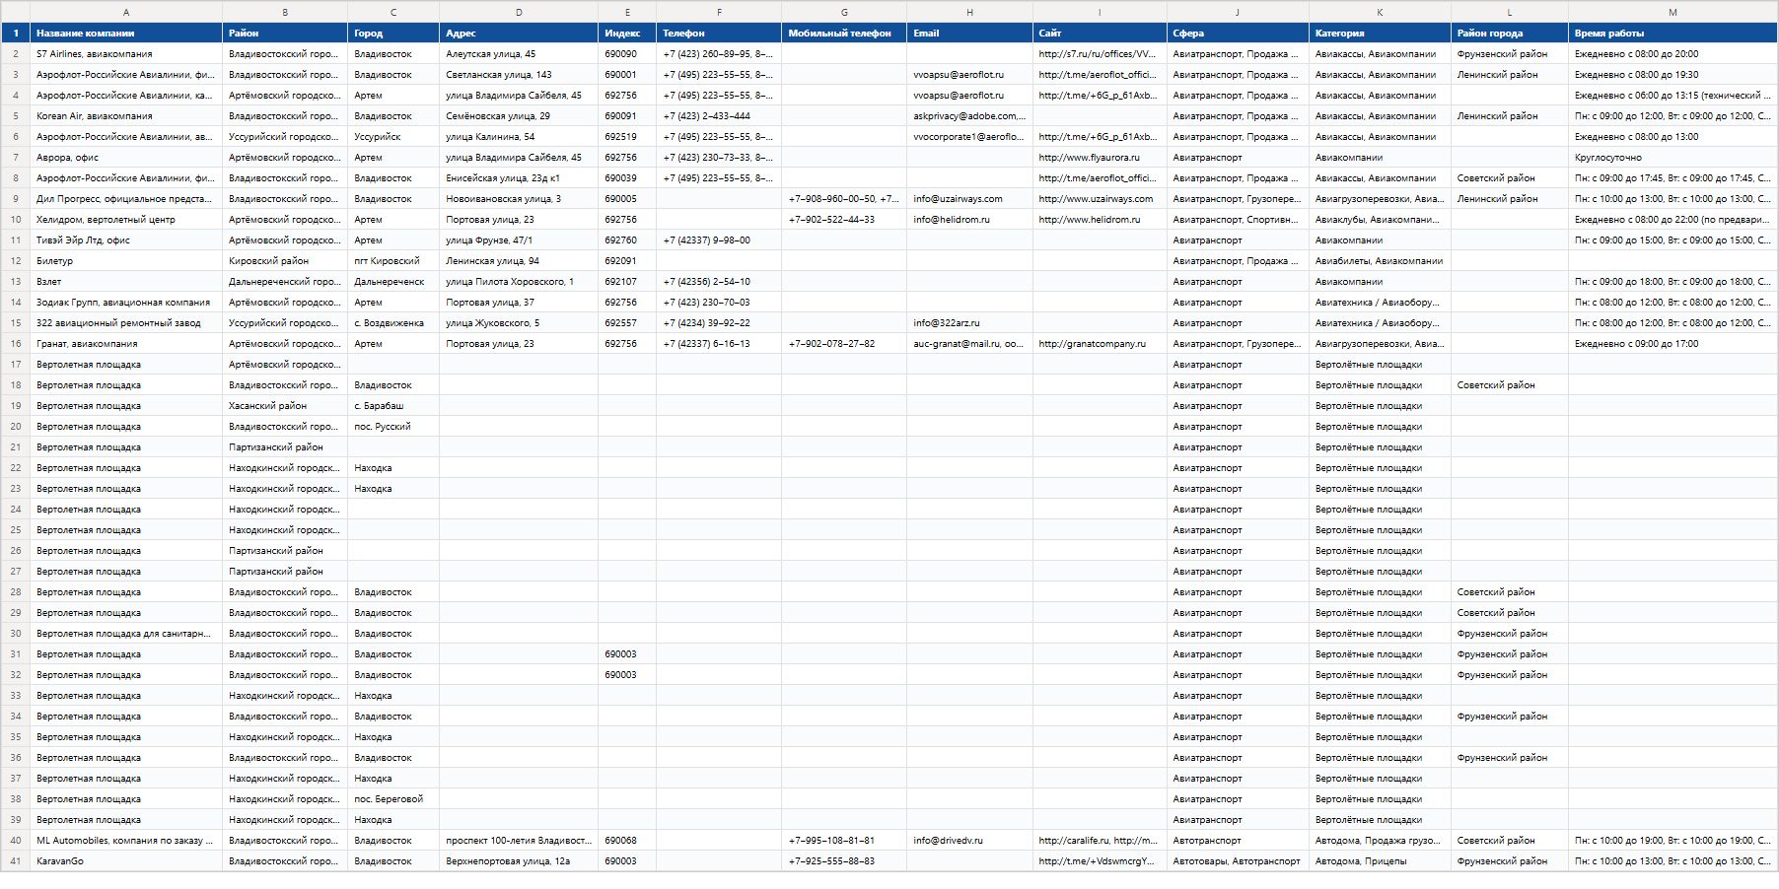
Task: Click the 'Сайт' header cell
Action: pos(1100,34)
